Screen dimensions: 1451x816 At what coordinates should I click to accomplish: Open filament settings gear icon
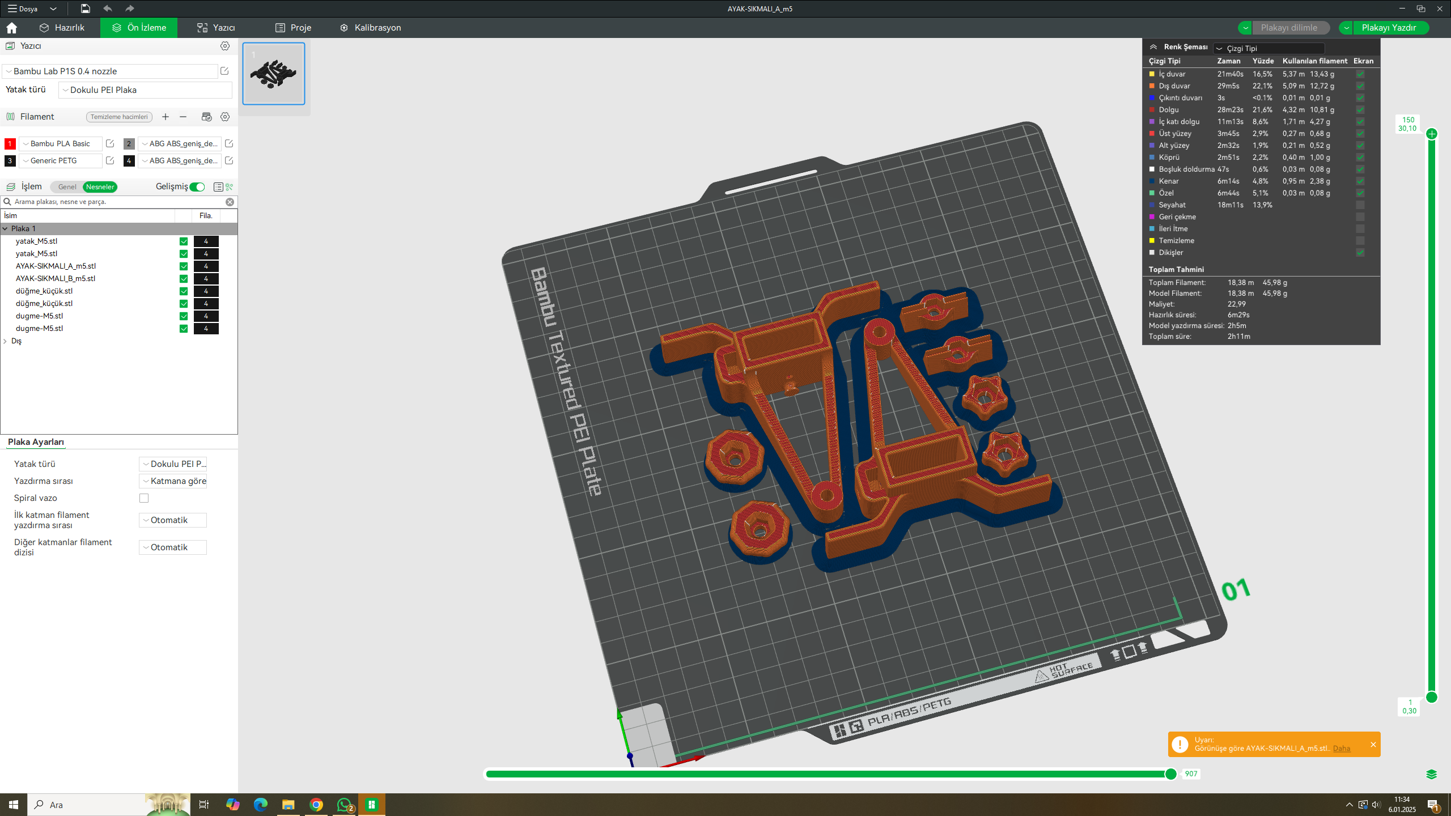(225, 117)
